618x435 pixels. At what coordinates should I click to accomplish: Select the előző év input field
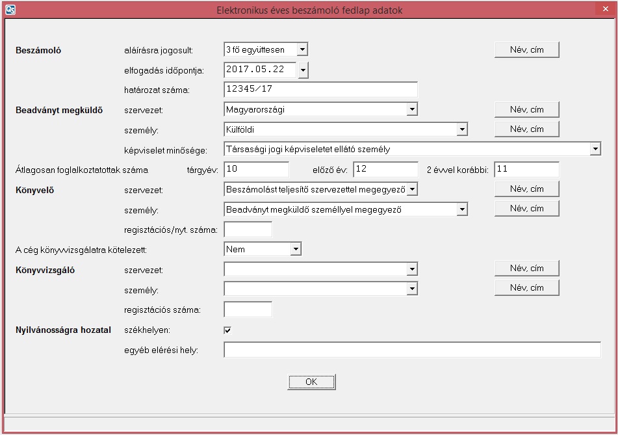pyautogui.click(x=385, y=169)
